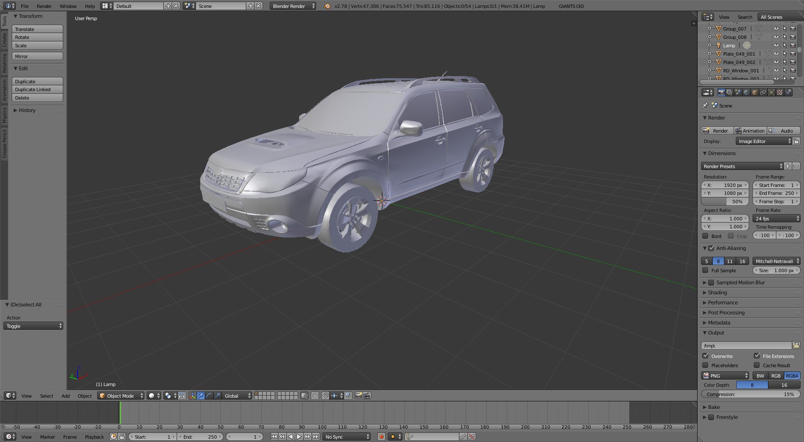The width and height of the screenshot is (804, 442).
Task: Click the OpenGL render image camera icon
Action: click(358, 396)
